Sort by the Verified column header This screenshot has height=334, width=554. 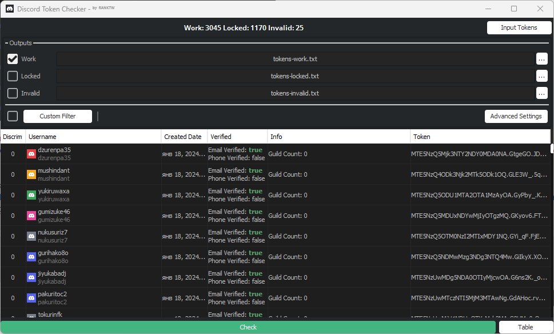[x=237, y=137]
